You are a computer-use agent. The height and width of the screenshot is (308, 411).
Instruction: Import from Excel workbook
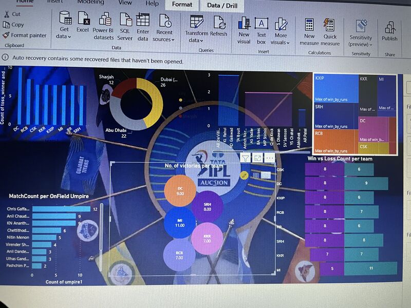pyautogui.click(x=83, y=22)
